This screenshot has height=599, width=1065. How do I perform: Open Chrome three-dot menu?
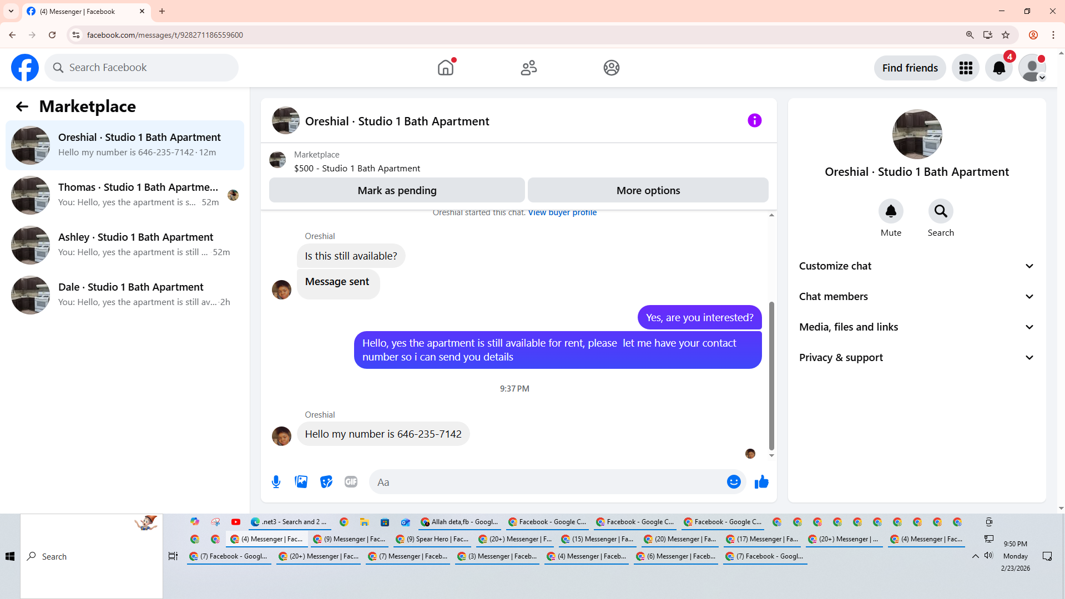pos(1053,35)
